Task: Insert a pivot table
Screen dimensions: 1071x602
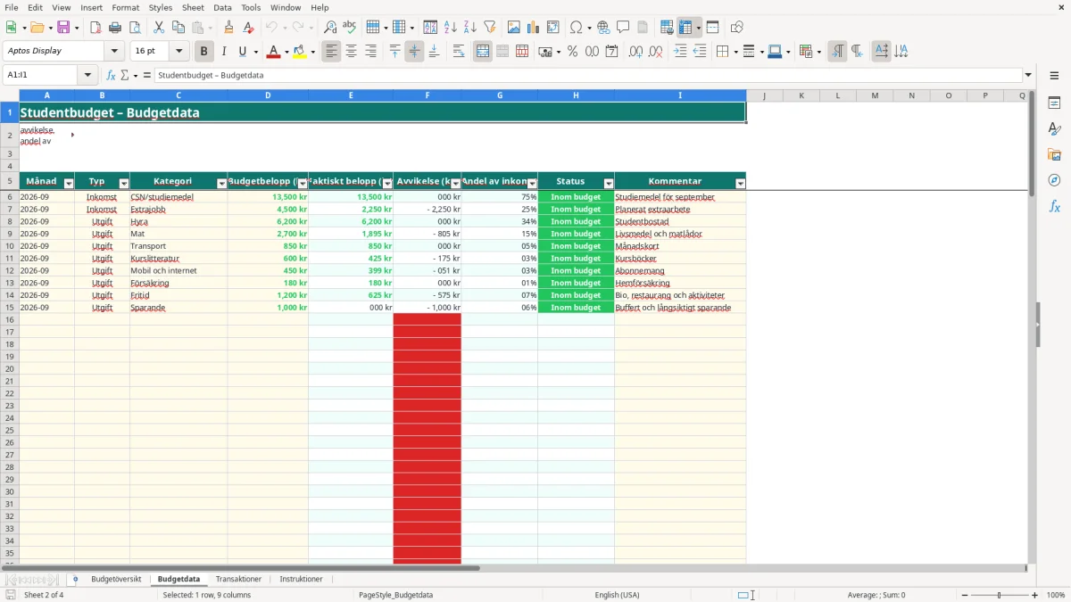Action: (x=553, y=28)
